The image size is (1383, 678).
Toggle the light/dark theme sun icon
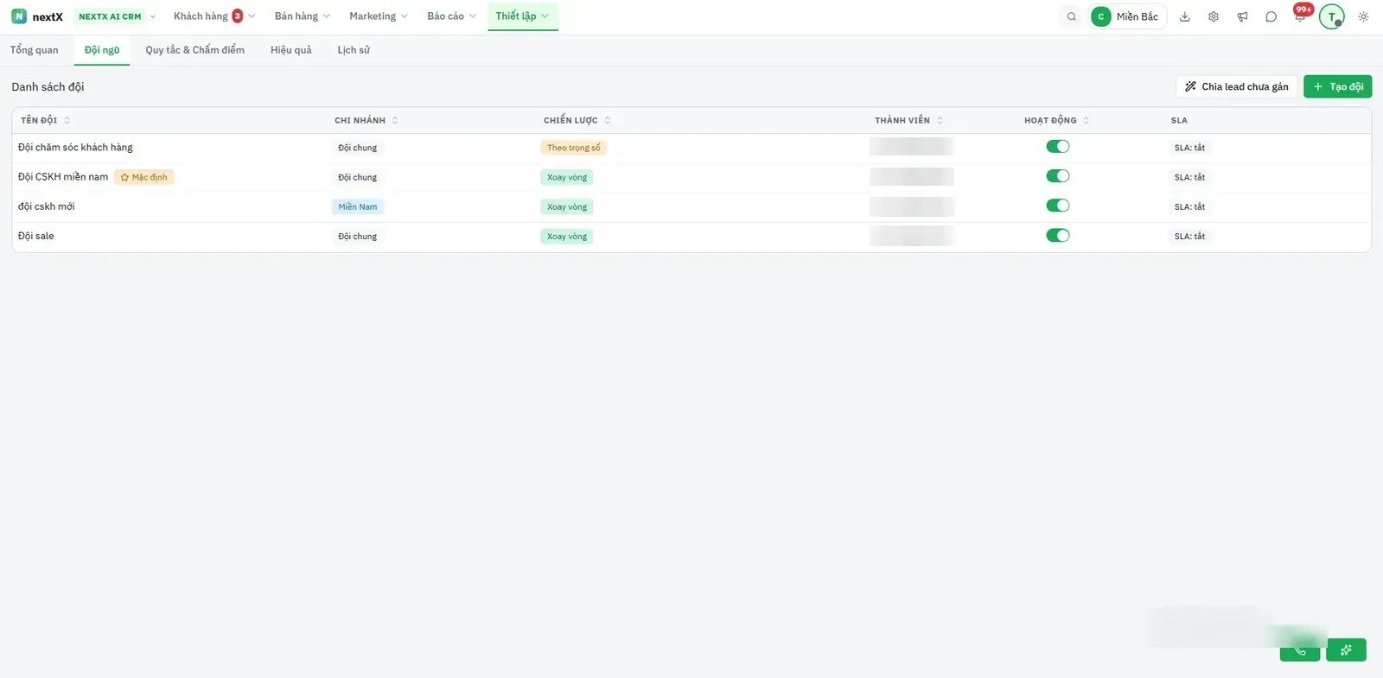click(x=1363, y=16)
